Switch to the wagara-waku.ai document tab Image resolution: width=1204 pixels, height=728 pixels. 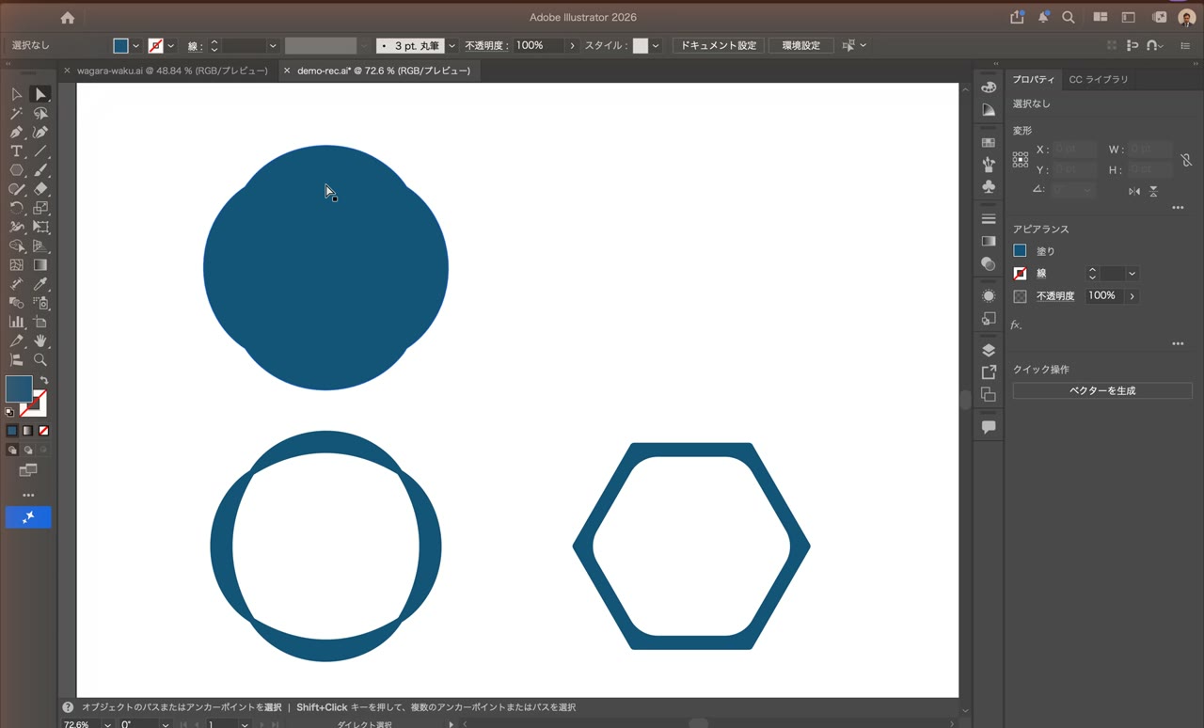172,71
